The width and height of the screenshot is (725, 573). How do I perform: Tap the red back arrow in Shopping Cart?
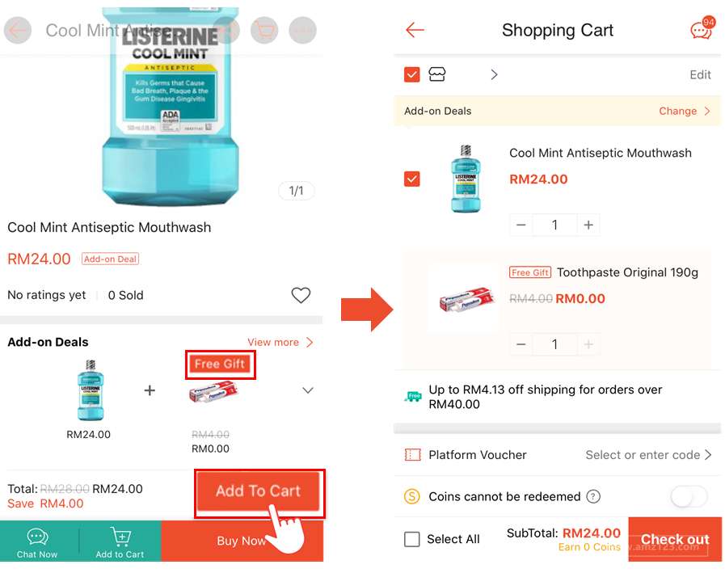coord(415,31)
